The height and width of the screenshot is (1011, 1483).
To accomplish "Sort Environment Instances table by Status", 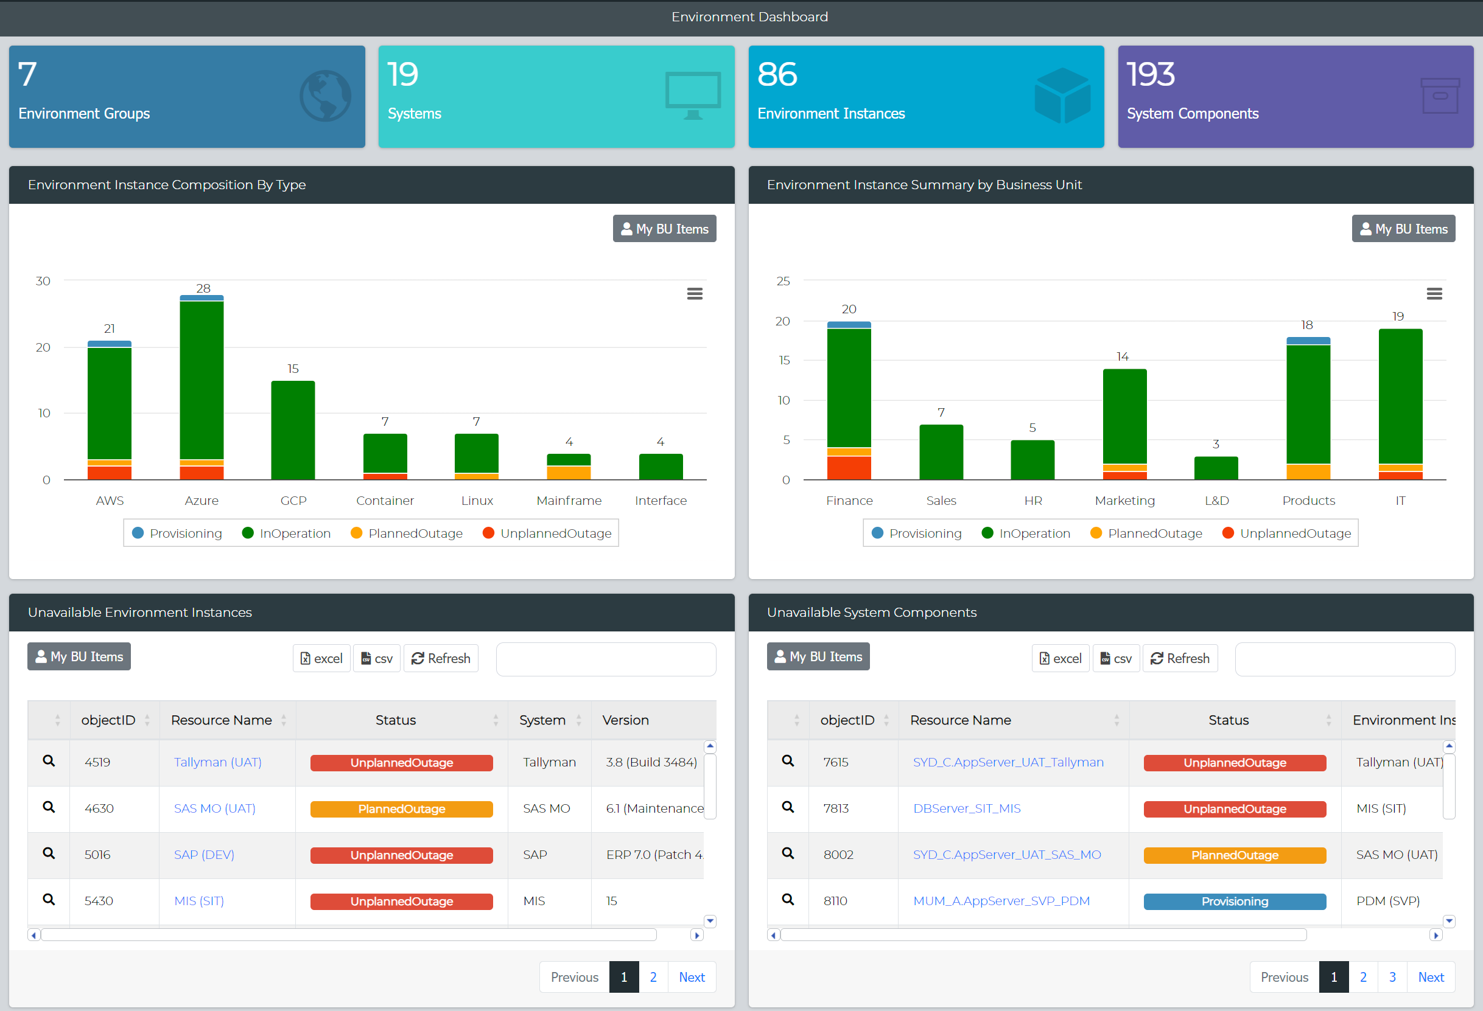I will (x=402, y=720).
